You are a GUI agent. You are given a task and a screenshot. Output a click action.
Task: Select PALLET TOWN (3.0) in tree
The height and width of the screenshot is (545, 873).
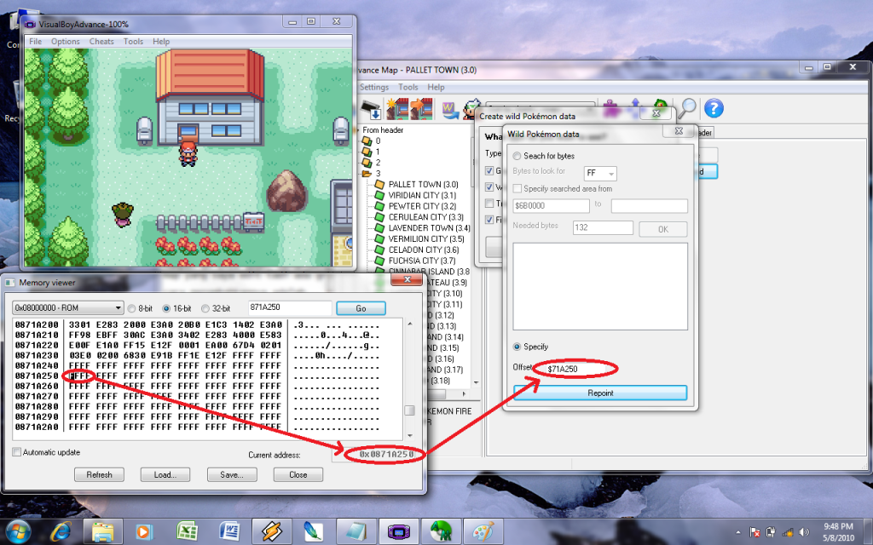coord(423,184)
